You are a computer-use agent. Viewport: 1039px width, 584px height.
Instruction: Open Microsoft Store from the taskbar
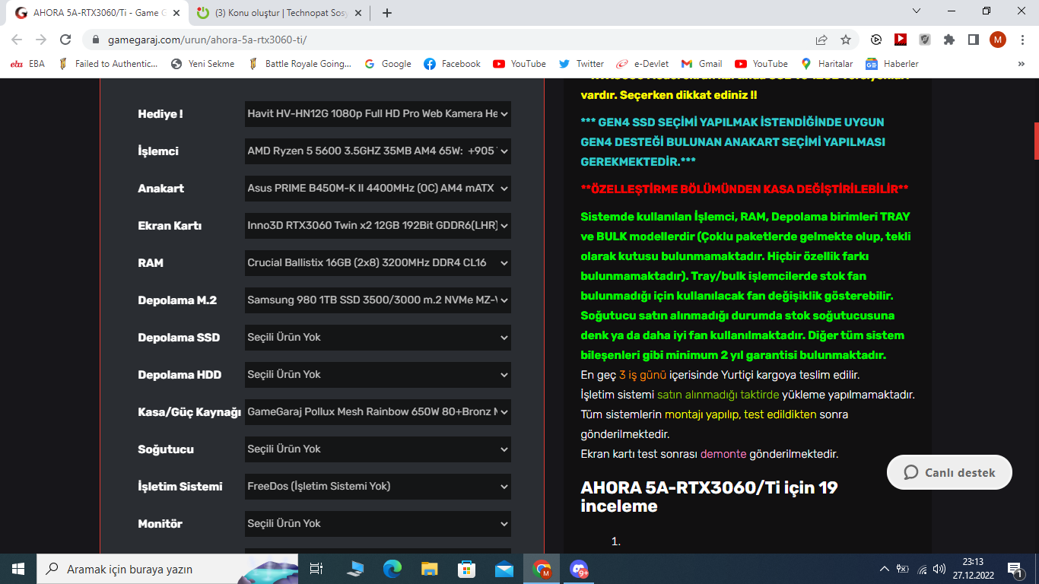point(467,569)
